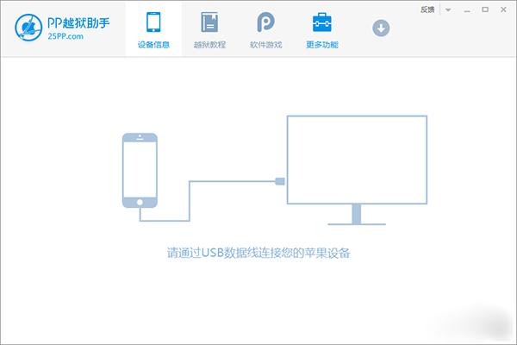Expand the title bar dropdown menu arrow
The image size is (517, 345).
pos(448,10)
